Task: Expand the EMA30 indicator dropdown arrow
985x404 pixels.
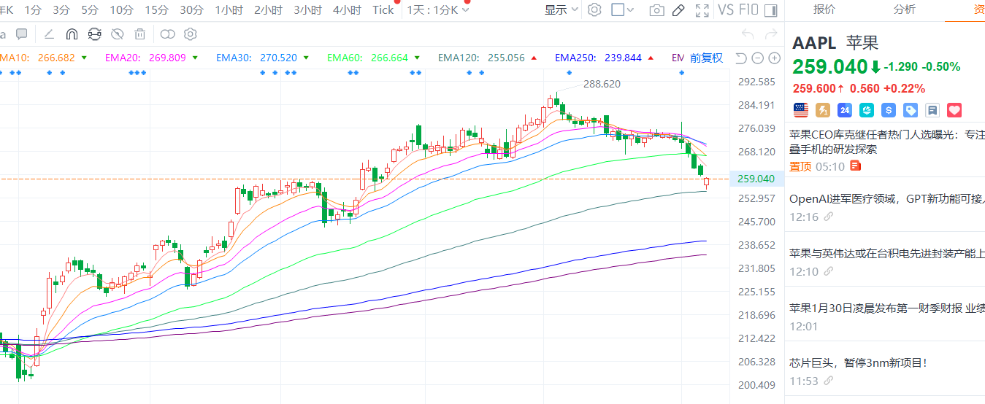Action: (306, 58)
